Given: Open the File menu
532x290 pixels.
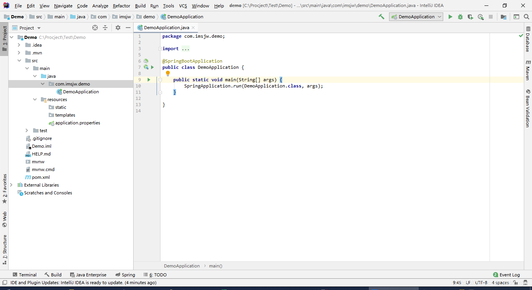Looking at the screenshot, I should point(18,6).
